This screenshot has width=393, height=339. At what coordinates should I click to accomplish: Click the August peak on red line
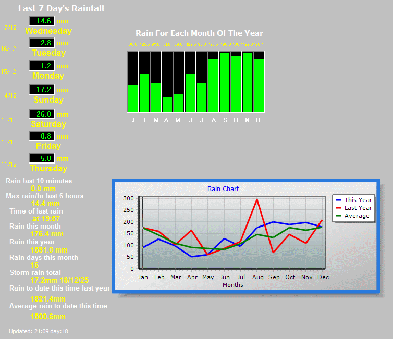(x=256, y=200)
